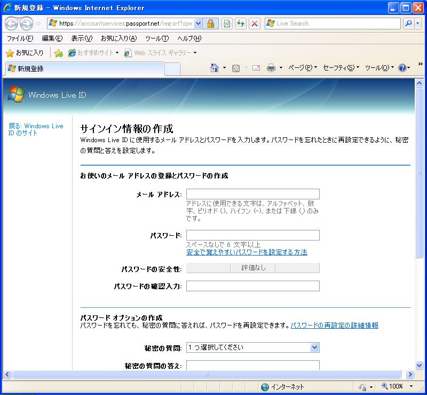427x395 pixels.
Task: Click the vertical scrollbar up arrow
Action: (x=420, y=83)
